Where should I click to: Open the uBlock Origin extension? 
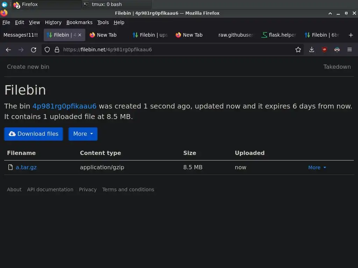[324, 50]
